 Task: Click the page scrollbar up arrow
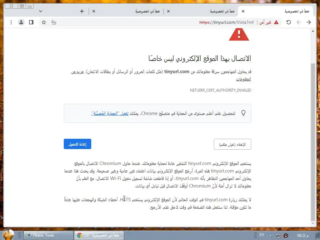click(313, 31)
